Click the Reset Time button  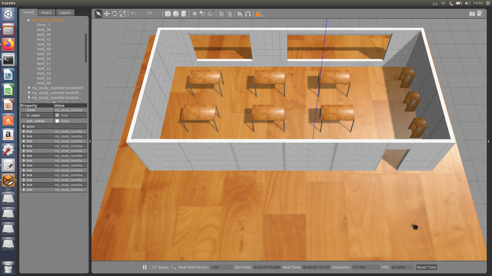point(426,267)
